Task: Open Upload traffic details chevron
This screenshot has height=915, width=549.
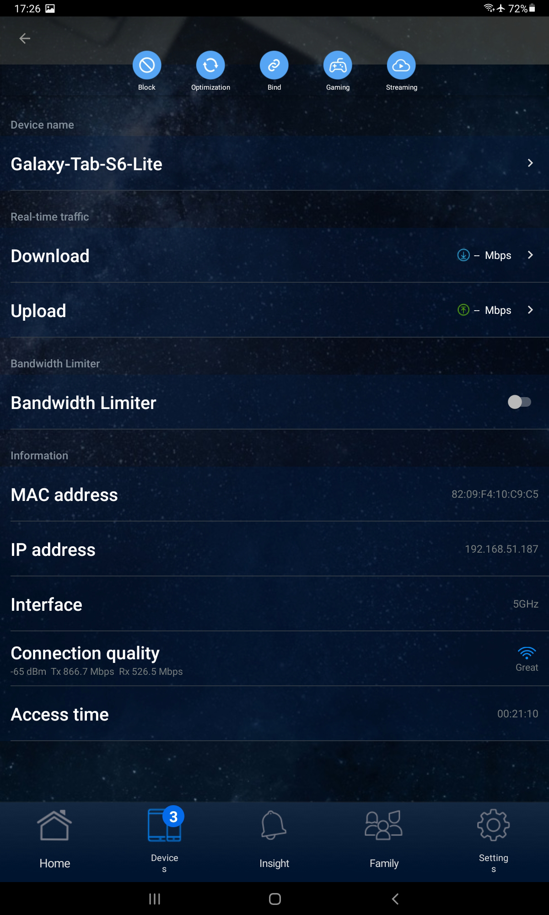Action: coord(530,310)
